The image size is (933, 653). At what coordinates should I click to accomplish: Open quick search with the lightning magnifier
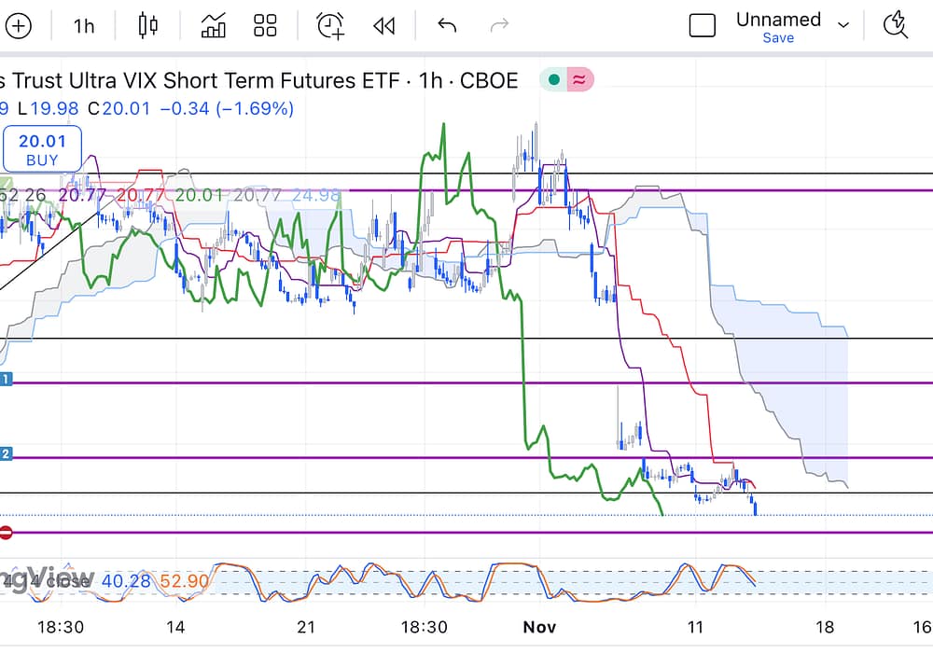(895, 25)
